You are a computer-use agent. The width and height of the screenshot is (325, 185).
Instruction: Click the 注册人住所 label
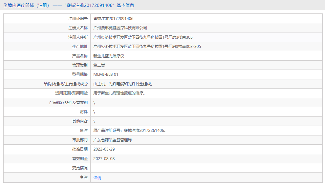(x=78, y=37)
